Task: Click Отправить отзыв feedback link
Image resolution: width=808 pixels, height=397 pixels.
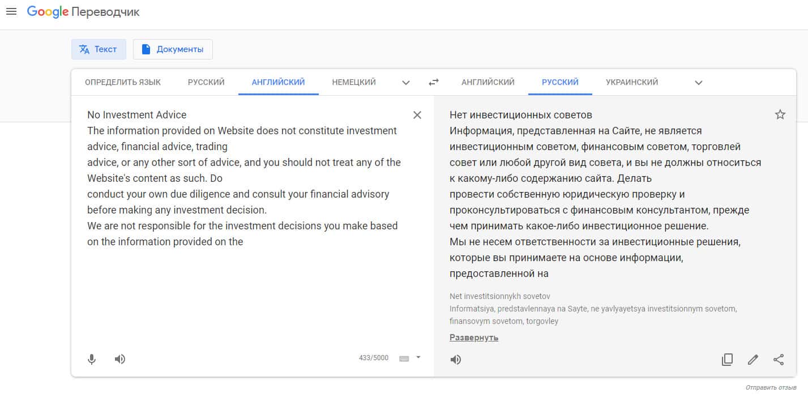Action: pyautogui.click(x=771, y=388)
